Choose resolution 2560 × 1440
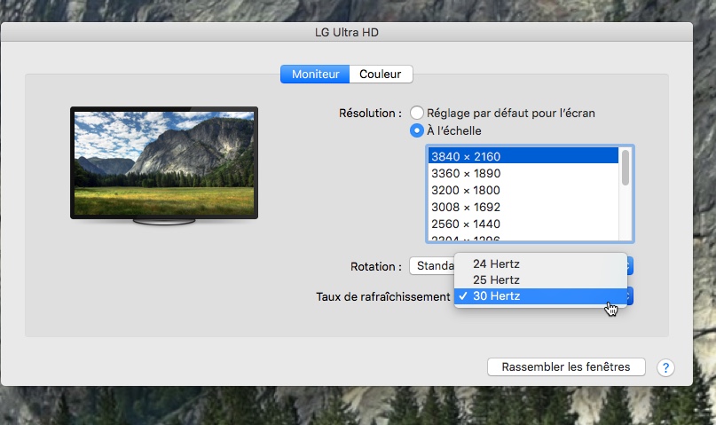 (x=523, y=224)
